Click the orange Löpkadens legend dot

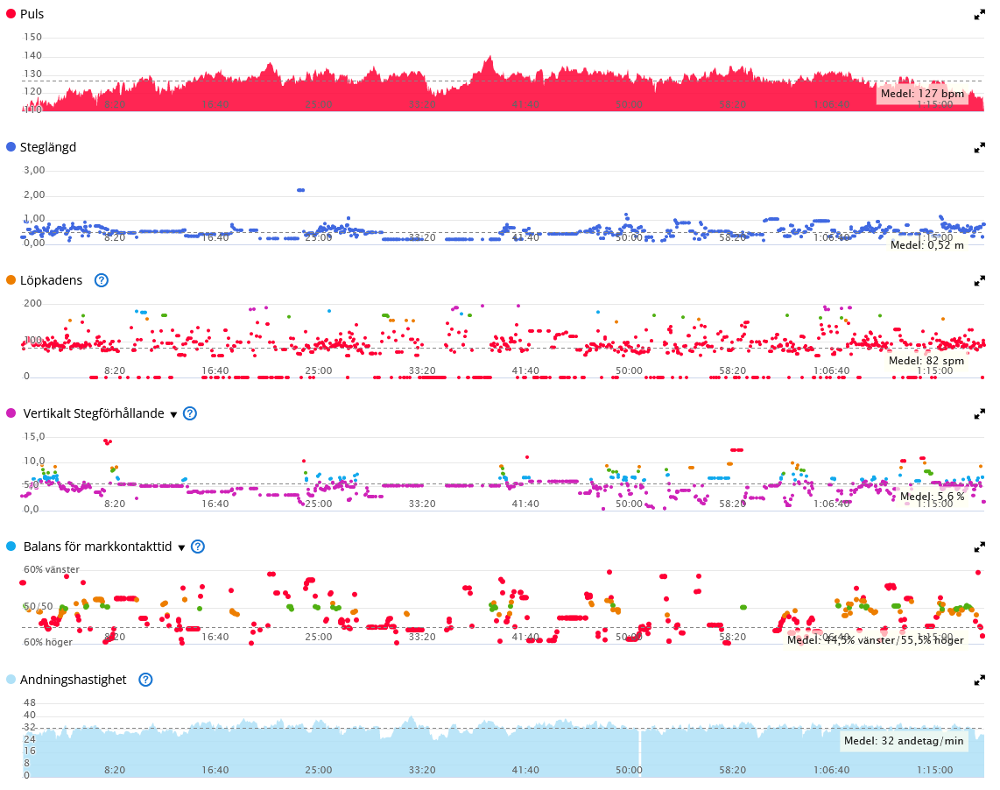tap(11, 279)
